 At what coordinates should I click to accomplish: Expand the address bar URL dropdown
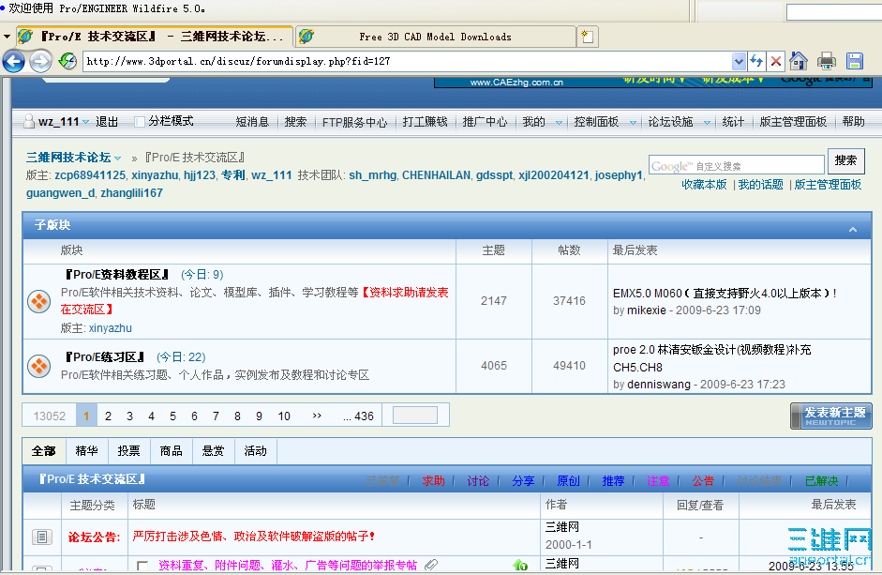pyautogui.click(x=739, y=61)
